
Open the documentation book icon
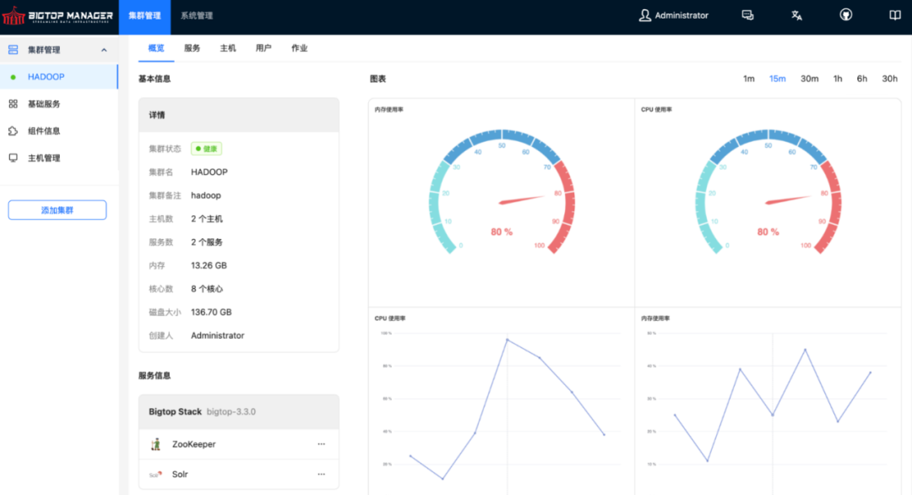[x=894, y=16]
